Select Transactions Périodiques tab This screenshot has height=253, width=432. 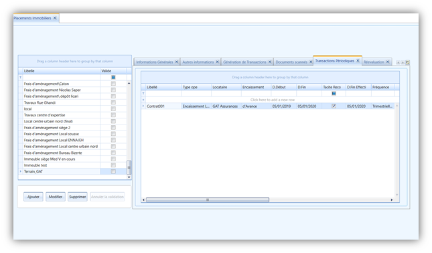click(335, 61)
